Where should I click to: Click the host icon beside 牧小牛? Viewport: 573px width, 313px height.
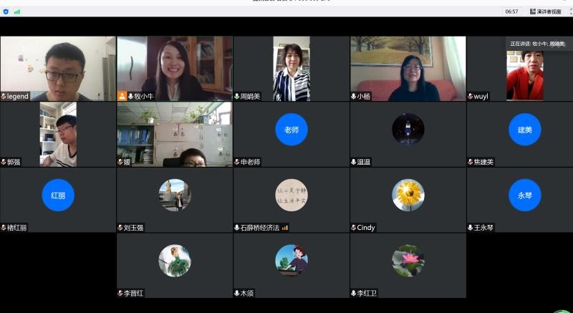122,96
